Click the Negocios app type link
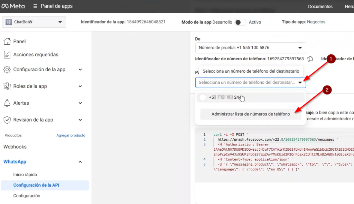The image size is (354, 204). click(x=316, y=22)
